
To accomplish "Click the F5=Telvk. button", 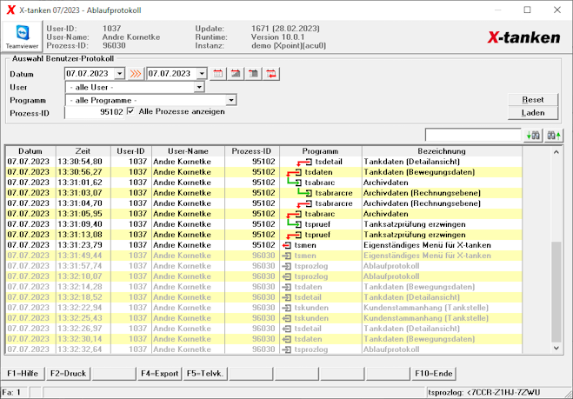I will (205, 374).
